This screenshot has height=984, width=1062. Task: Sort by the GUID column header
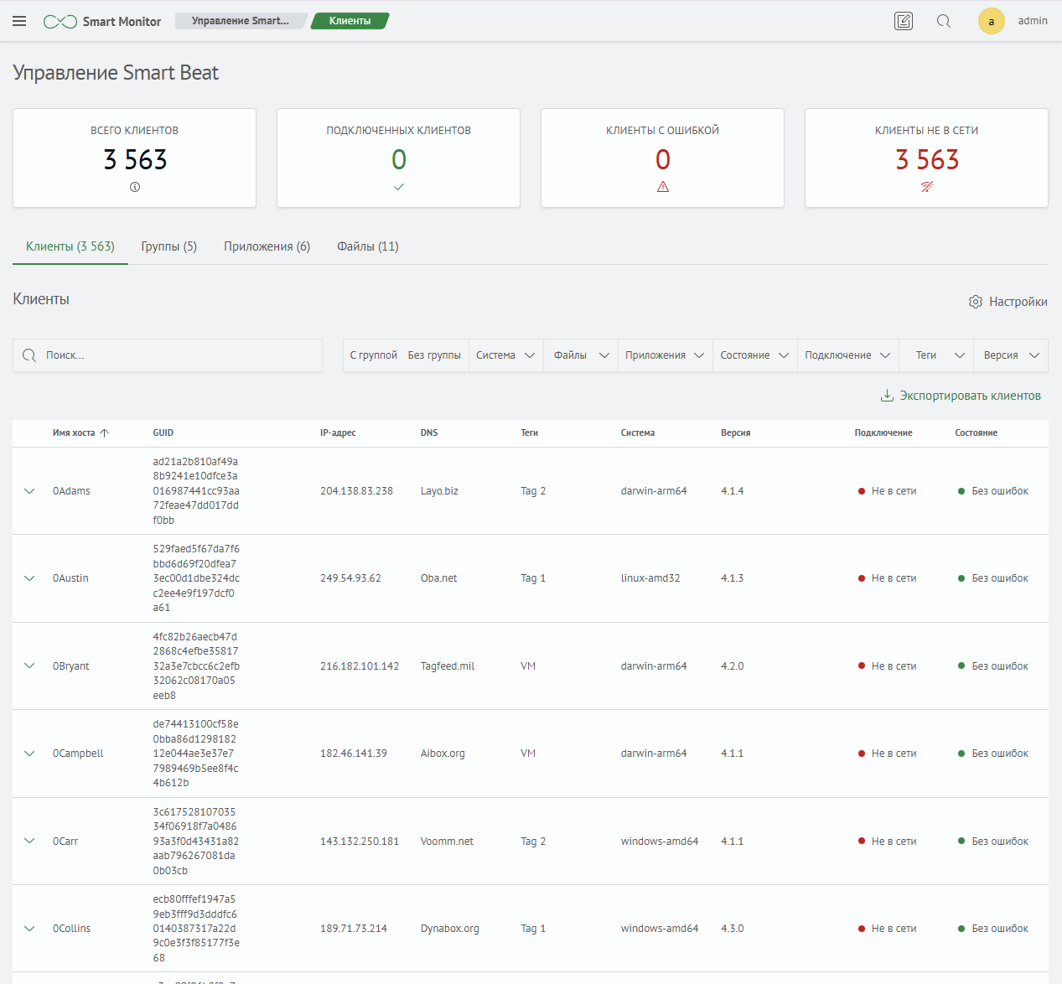click(x=163, y=433)
